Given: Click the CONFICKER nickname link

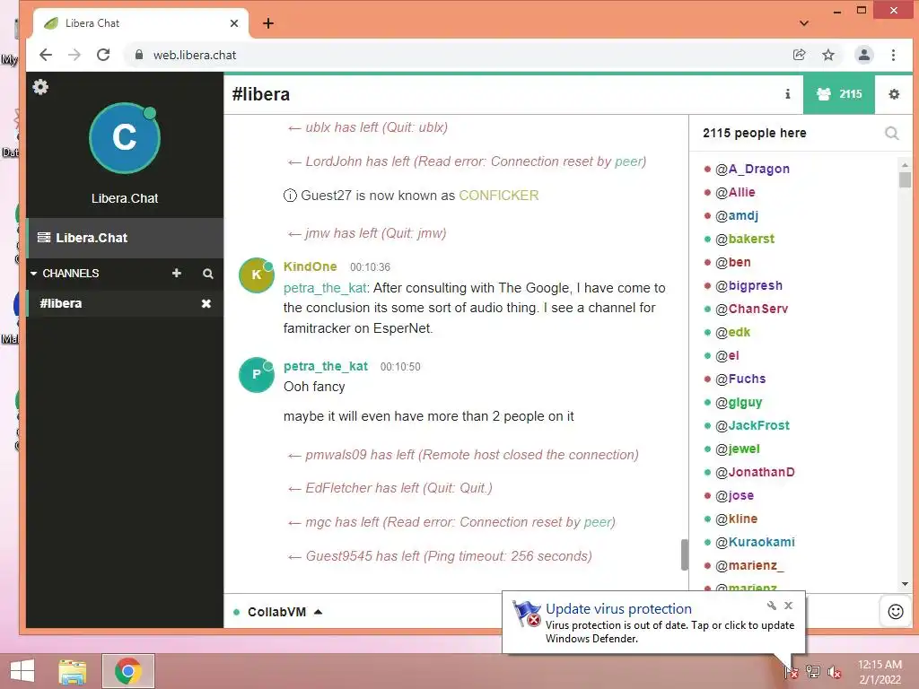Looking at the screenshot, I should click(x=499, y=195).
